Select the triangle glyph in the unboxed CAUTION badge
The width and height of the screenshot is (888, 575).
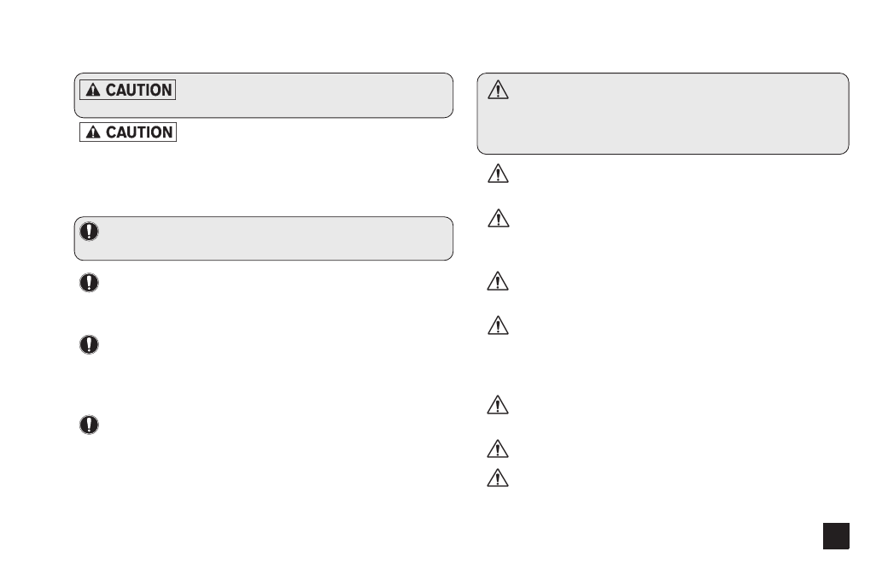[93, 132]
